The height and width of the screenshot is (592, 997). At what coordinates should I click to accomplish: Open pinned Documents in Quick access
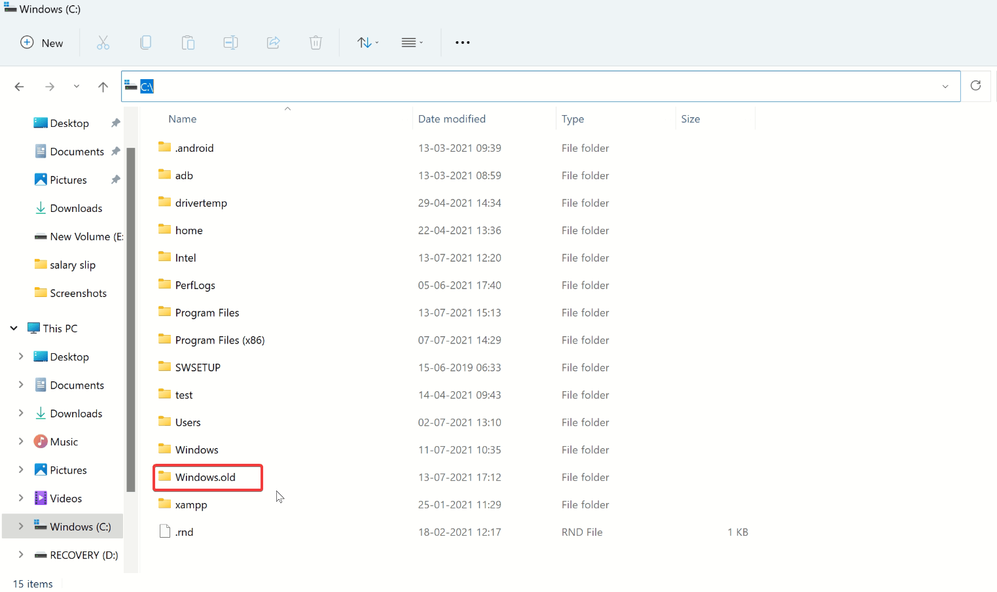point(77,151)
